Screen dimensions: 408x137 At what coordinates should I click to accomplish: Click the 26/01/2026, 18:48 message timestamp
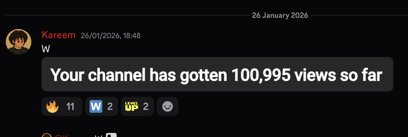(111, 35)
